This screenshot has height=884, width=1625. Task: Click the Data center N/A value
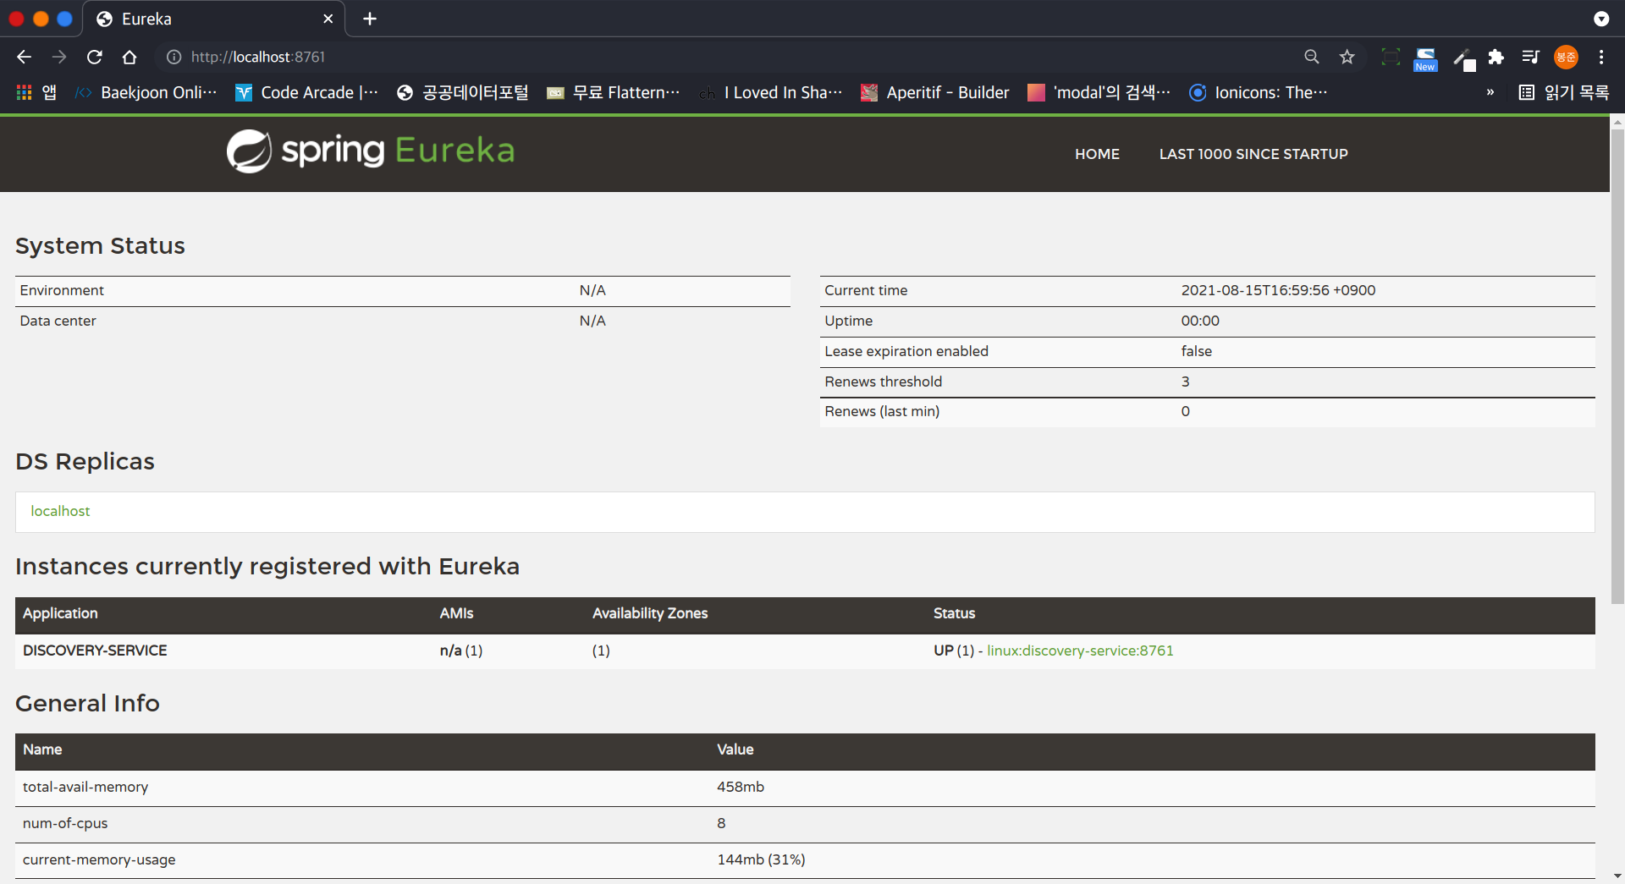pos(592,321)
